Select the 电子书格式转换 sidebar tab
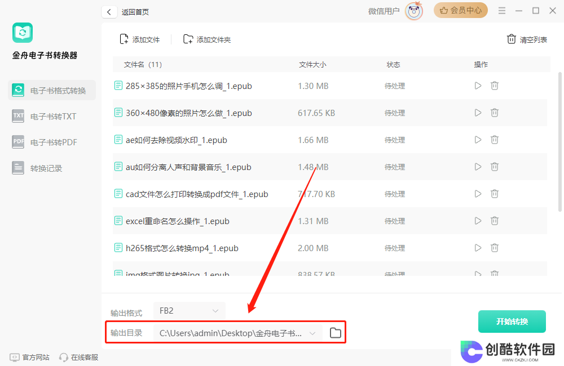564x366 pixels. (x=52, y=90)
